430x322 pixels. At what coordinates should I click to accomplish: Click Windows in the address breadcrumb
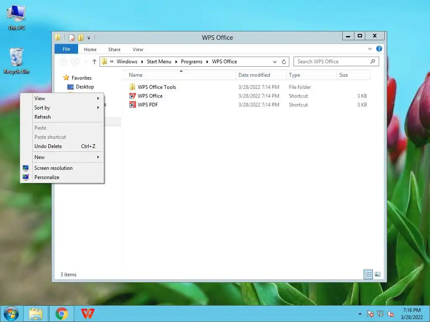[x=127, y=62]
